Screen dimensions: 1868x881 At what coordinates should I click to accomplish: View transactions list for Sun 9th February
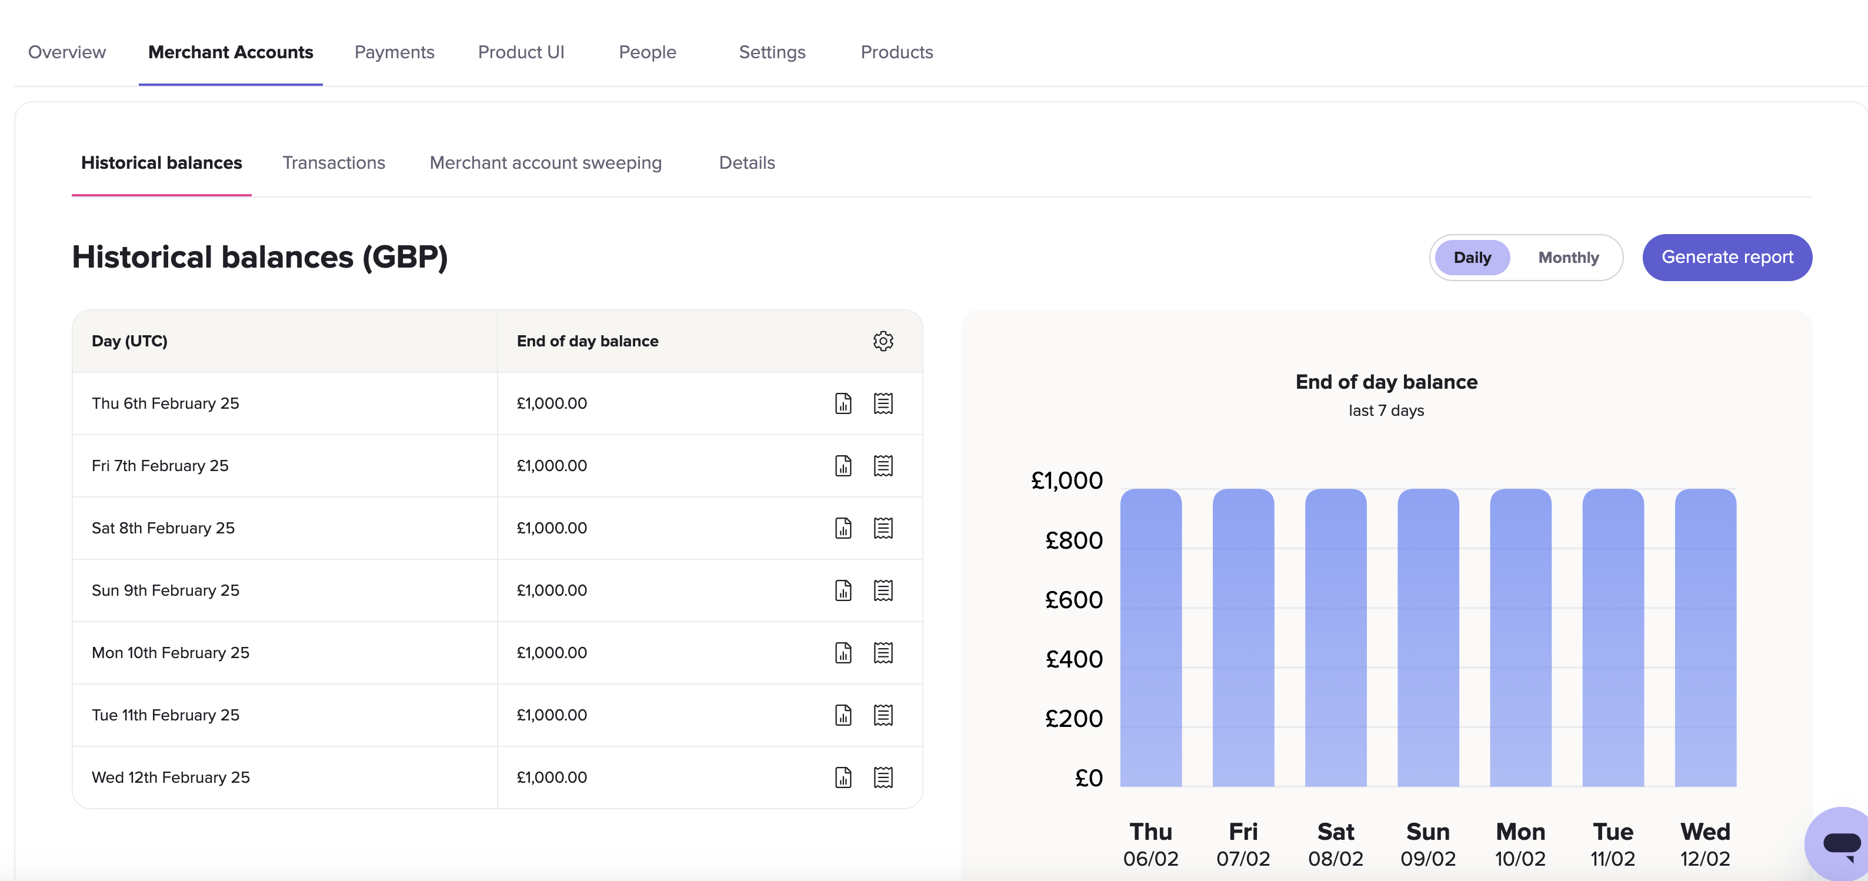tap(882, 590)
